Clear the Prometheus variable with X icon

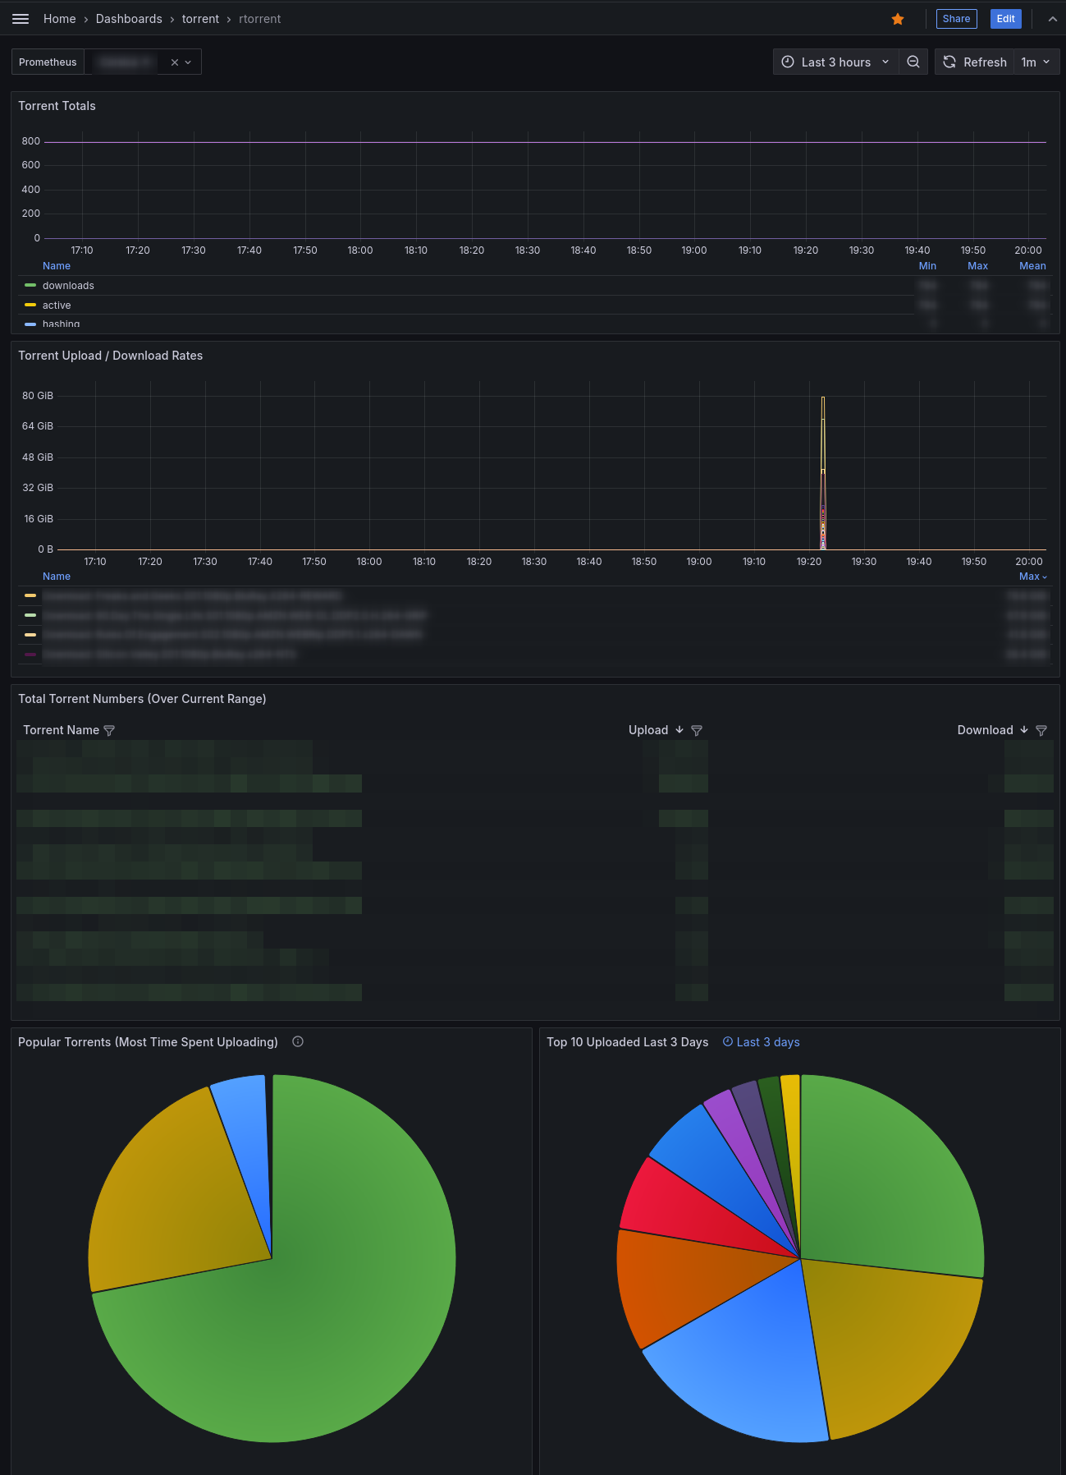[175, 62]
